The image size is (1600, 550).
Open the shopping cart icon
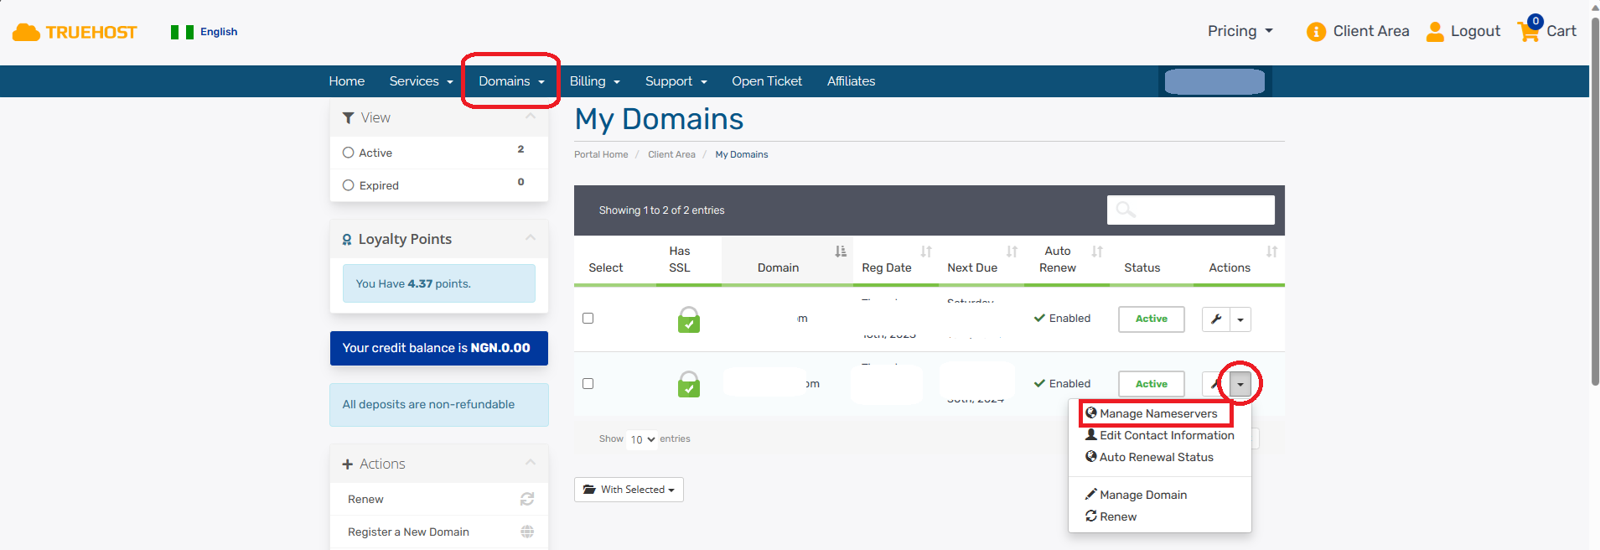pos(1529,31)
